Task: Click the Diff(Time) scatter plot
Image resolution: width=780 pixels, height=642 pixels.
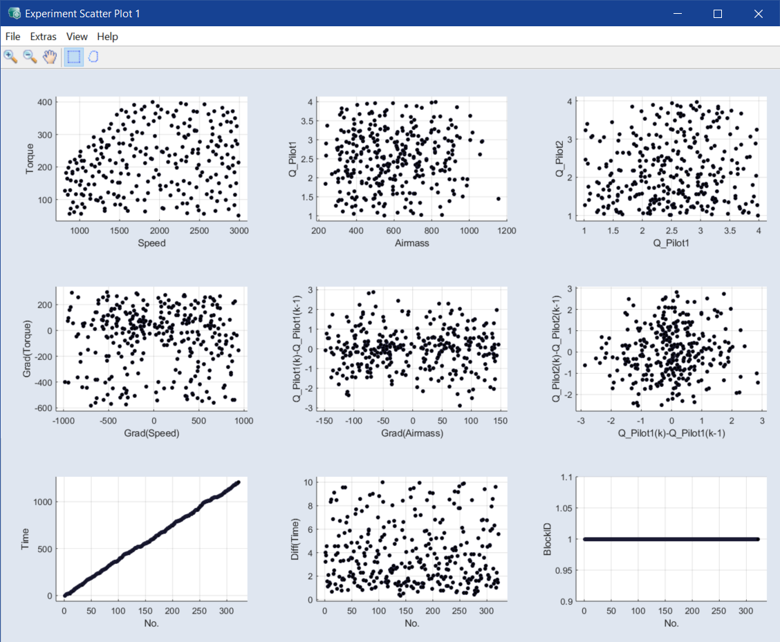Action: click(412, 538)
